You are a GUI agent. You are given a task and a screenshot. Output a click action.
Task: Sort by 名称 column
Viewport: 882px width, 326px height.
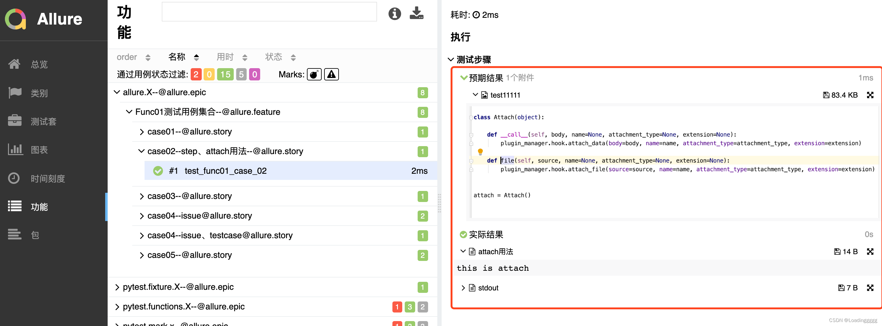[x=184, y=57]
